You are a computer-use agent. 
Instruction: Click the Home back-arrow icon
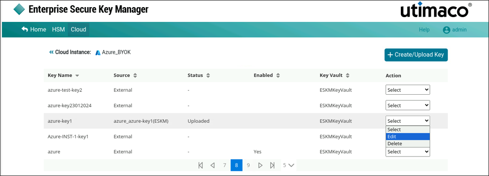pyautogui.click(x=25, y=29)
